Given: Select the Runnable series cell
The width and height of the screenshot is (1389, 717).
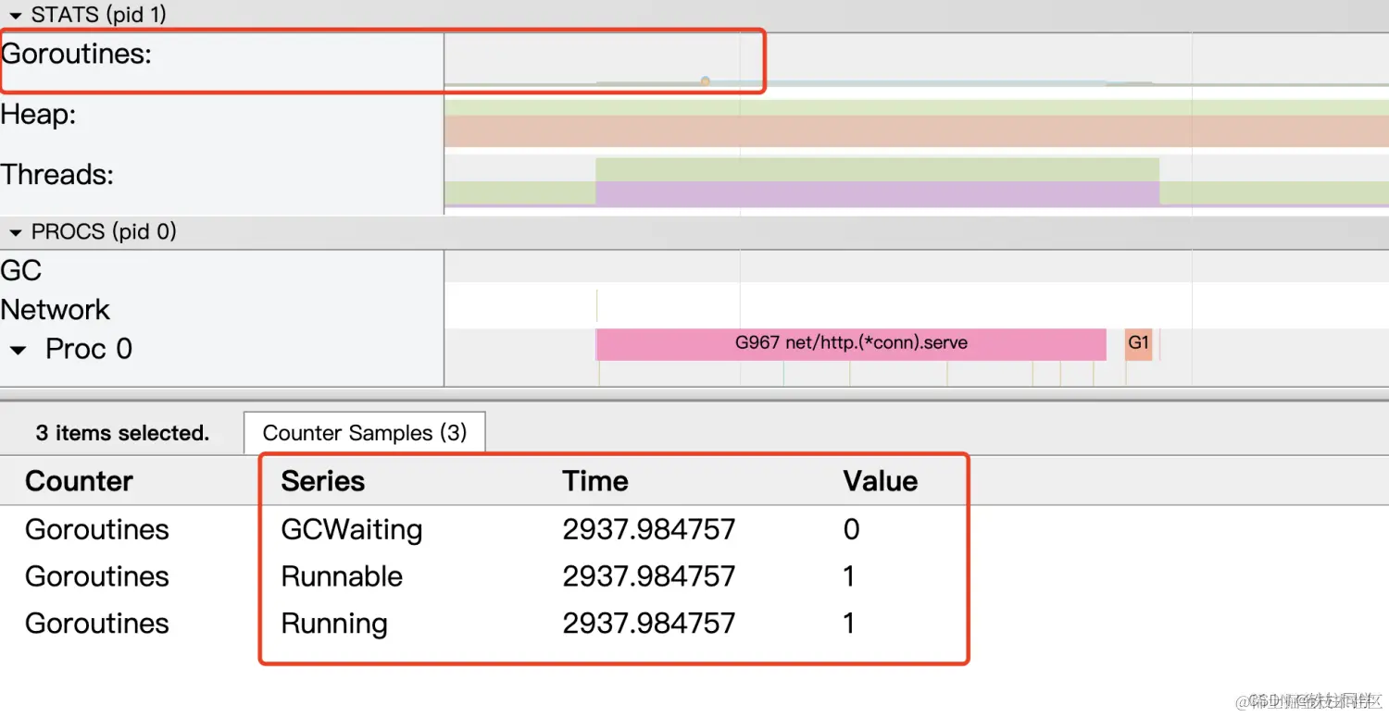Looking at the screenshot, I should 342,576.
